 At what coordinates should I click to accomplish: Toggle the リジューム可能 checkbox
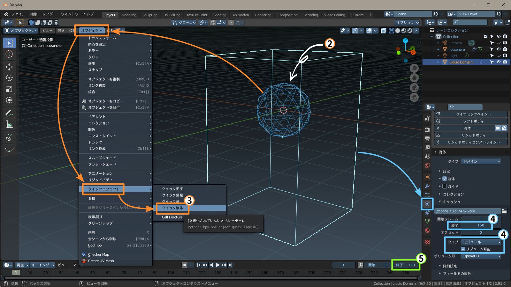(463, 249)
